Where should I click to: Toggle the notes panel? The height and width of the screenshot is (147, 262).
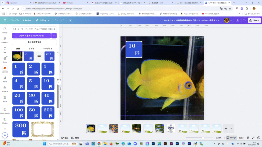click(65, 138)
